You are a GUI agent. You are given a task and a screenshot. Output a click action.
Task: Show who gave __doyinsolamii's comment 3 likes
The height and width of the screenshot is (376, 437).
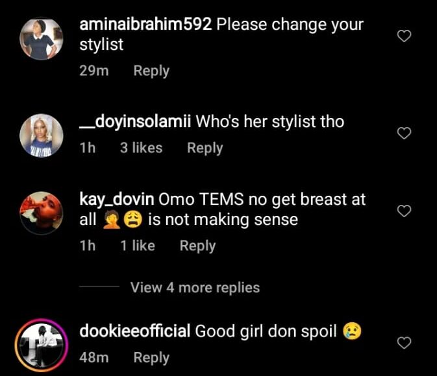tap(141, 148)
